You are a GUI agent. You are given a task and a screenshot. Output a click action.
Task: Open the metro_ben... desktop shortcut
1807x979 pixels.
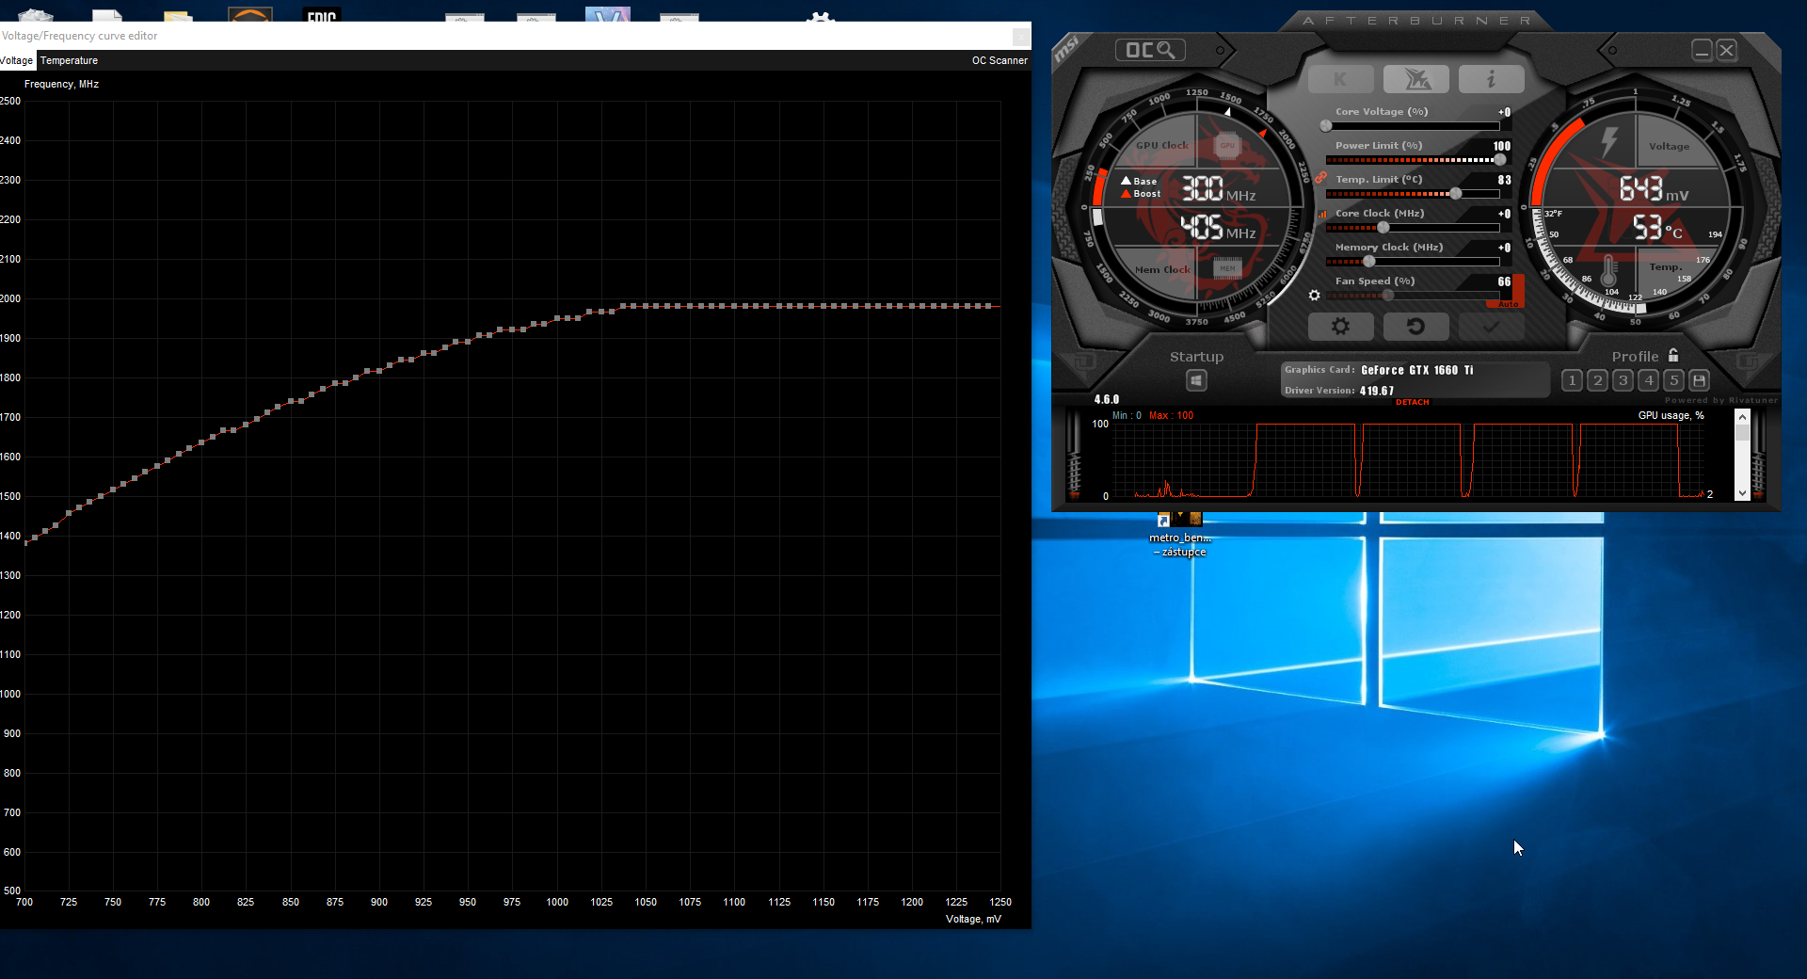coord(1180,535)
